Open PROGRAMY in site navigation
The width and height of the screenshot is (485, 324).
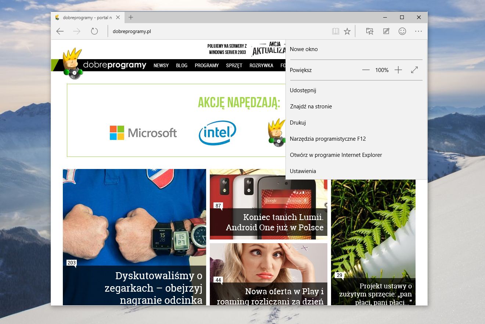coord(207,65)
